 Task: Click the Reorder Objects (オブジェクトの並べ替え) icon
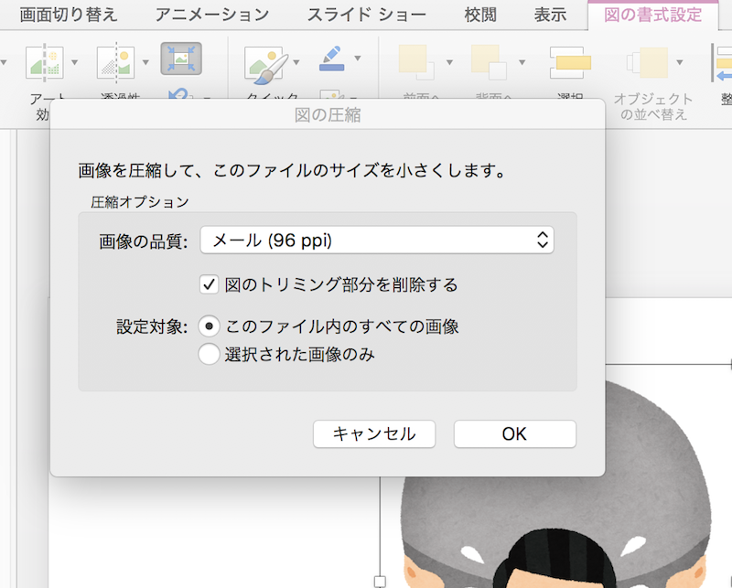pos(646,62)
